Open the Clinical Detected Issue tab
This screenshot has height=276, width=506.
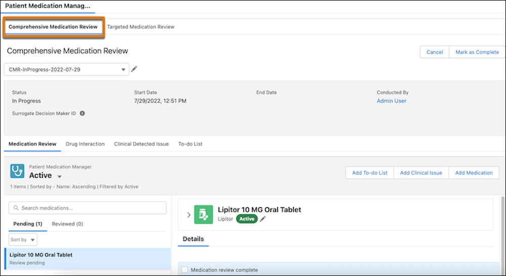pos(141,144)
